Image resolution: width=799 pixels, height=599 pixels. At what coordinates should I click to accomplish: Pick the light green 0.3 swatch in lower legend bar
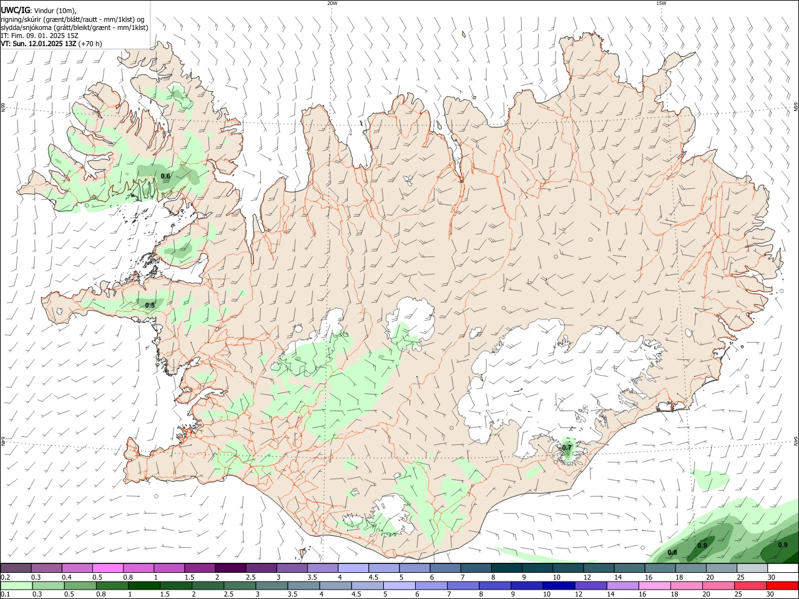click(48, 585)
